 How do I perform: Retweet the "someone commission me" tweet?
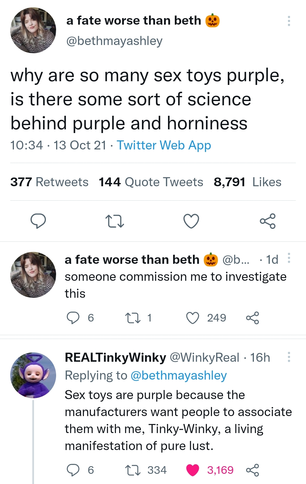(133, 318)
